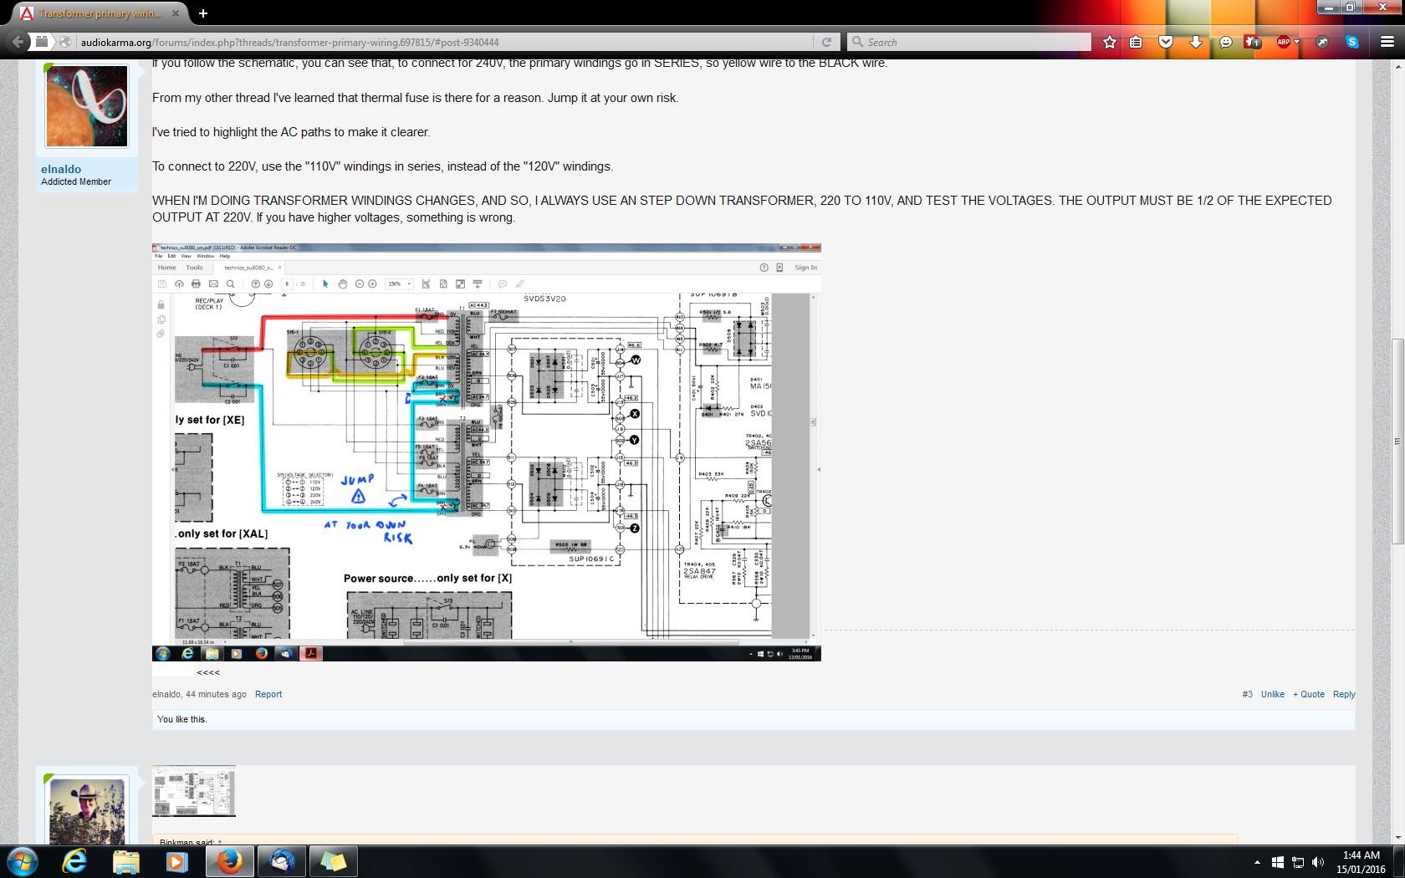Screen dimensions: 1405x878
Task: Click the eyedropper add-on icon
Action: coord(1322,42)
